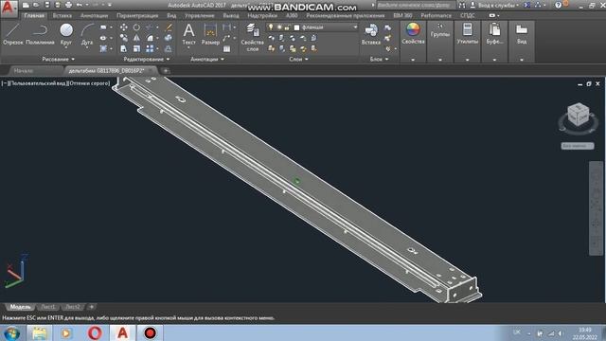Click the Save icon in quick access toolbar
This screenshot has height=341, width=606.
pos(46,5)
